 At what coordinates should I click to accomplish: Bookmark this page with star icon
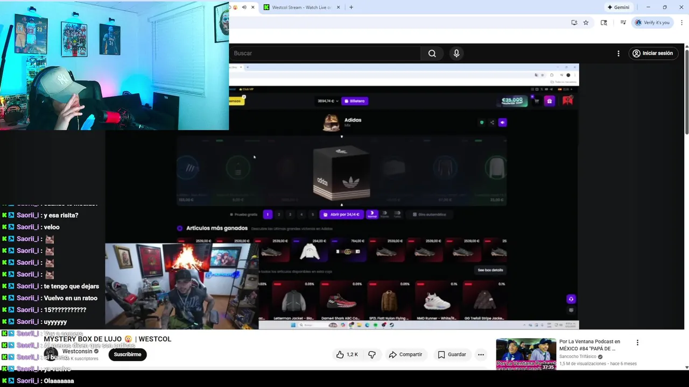(586, 23)
